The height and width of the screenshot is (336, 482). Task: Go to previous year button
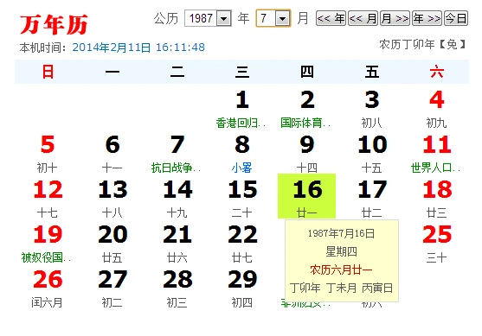pos(331,18)
